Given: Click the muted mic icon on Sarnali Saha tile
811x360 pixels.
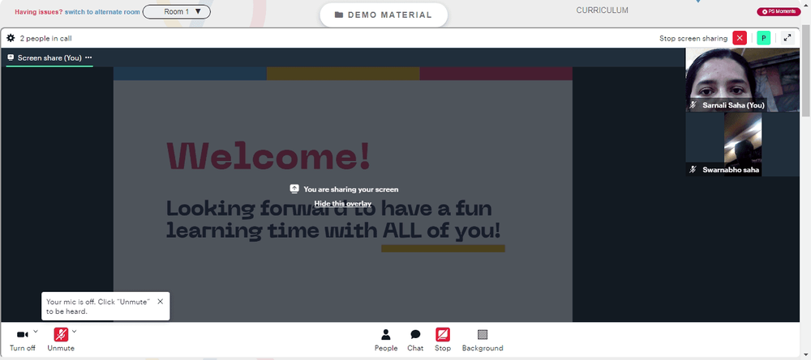Looking at the screenshot, I should pos(693,105).
